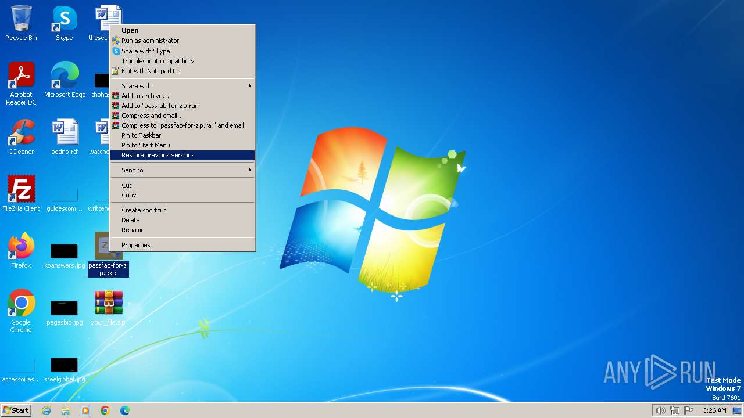Screen dimensions: 744x418
Task: Choose Cut from the context menu
Action: (x=183, y=185)
